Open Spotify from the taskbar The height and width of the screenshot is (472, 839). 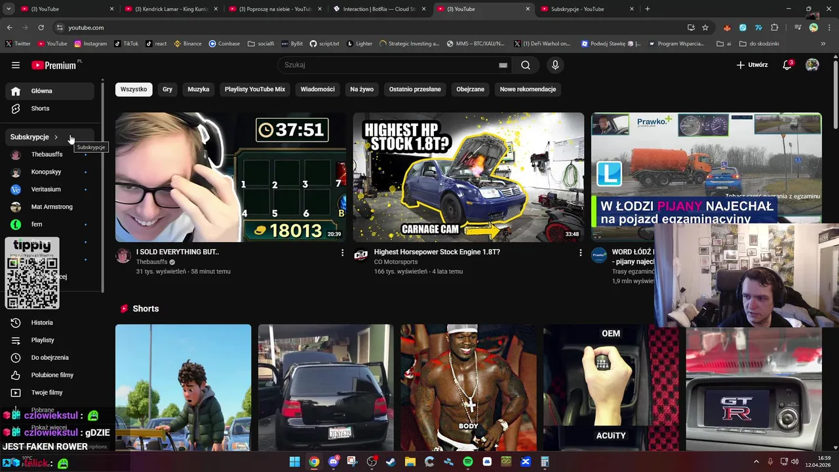[x=468, y=462]
